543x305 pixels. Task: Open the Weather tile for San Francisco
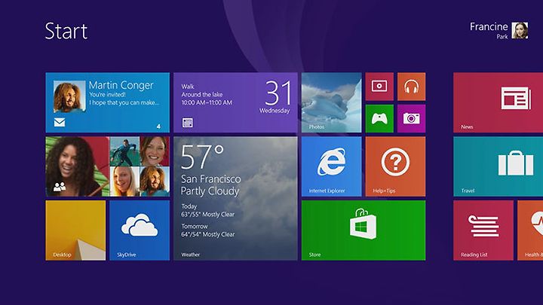coord(235,199)
